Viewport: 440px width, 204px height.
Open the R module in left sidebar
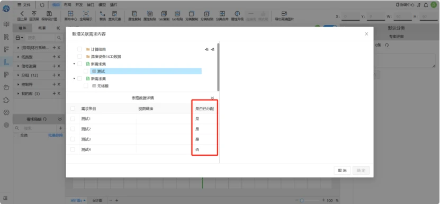coord(6,37)
